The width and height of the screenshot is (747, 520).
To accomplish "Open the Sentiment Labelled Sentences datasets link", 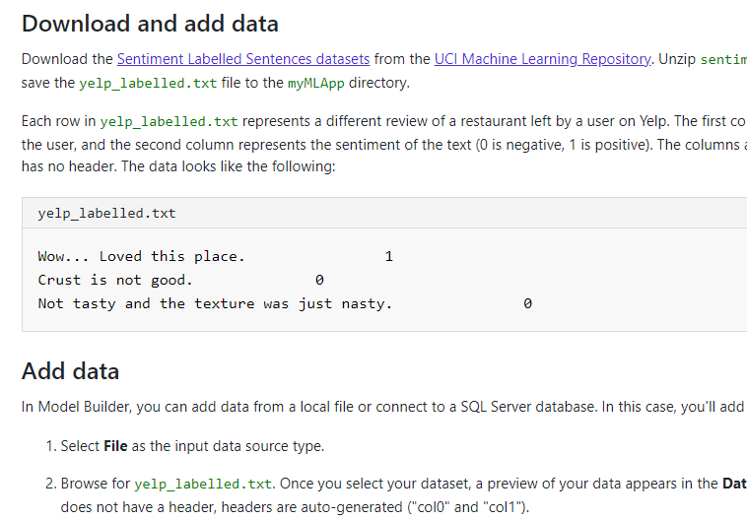I will coord(243,59).
